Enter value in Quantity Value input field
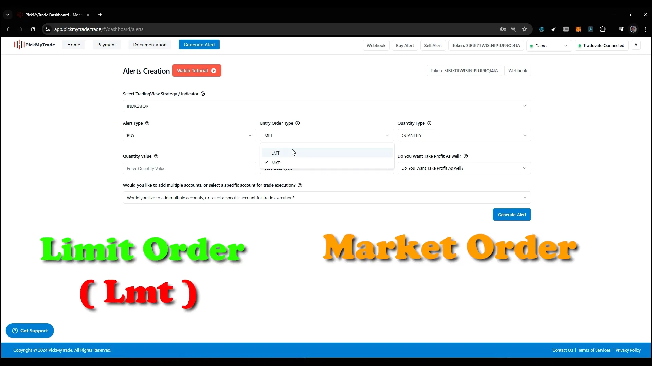Image resolution: width=652 pixels, height=366 pixels. tap(188, 168)
